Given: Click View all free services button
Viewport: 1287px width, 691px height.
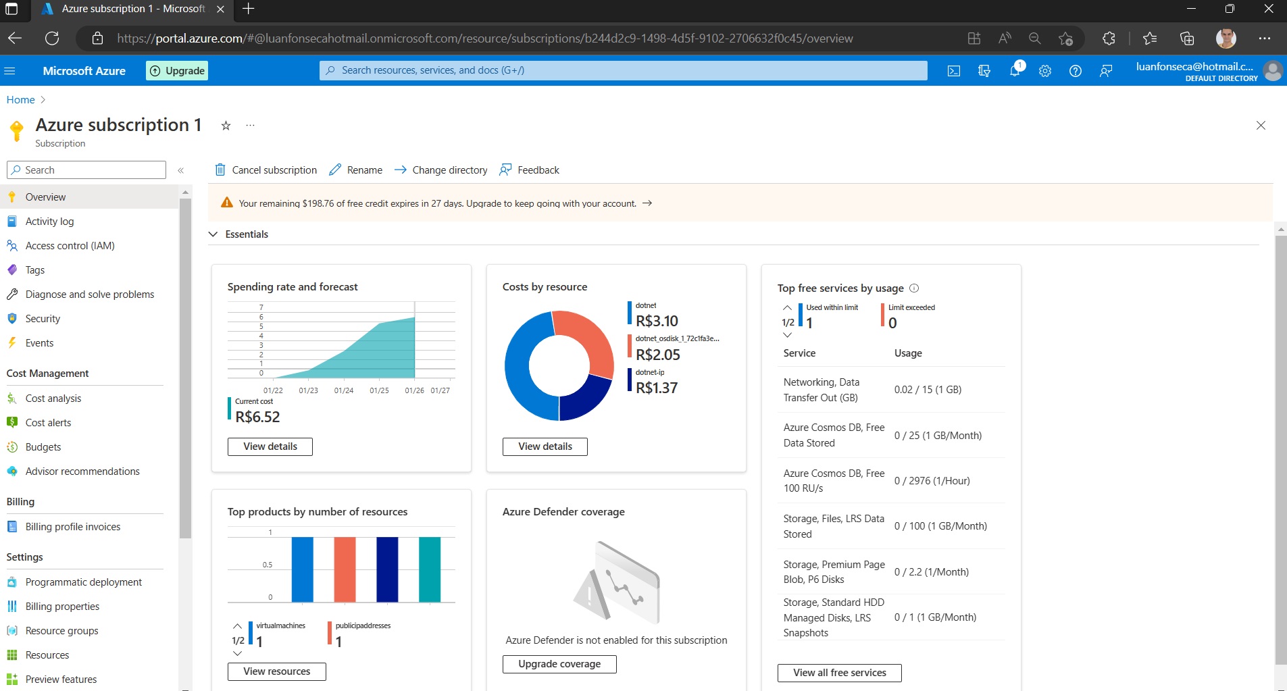Looking at the screenshot, I should (x=840, y=673).
